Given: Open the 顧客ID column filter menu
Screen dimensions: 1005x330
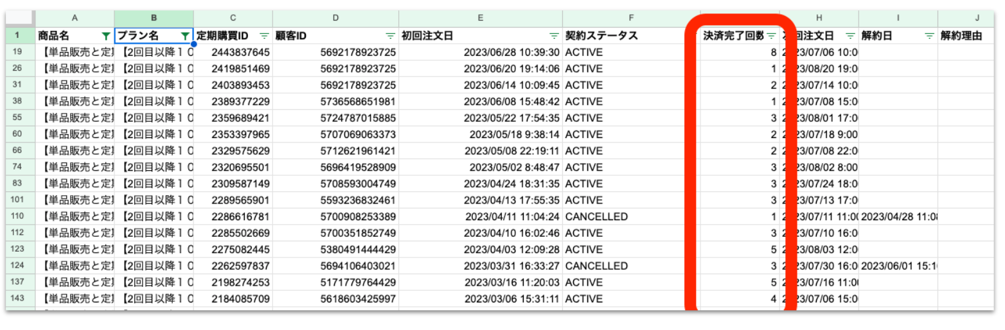Looking at the screenshot, I should click(390, 36).
